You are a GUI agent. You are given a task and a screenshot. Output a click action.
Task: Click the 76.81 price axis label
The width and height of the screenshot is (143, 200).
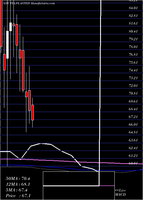tap(133, 55)
